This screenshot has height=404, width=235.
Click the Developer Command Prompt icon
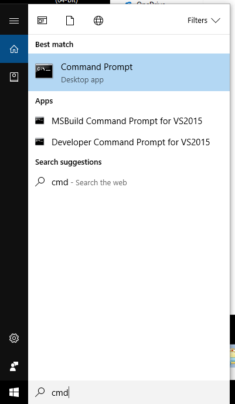(x=39, y=142)
